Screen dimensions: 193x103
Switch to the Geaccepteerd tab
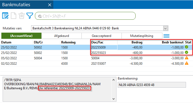[102, 36]
